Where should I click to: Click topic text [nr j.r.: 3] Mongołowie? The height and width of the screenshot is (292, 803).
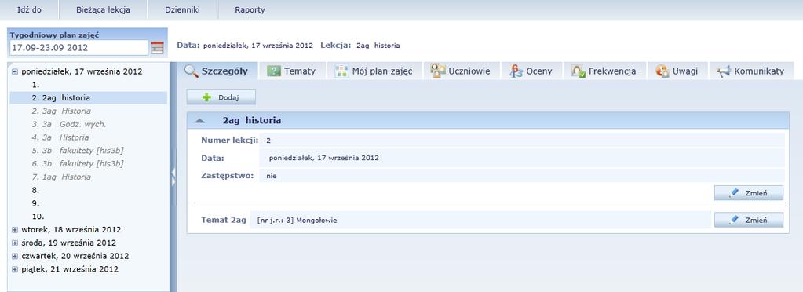tap(297, 221)
